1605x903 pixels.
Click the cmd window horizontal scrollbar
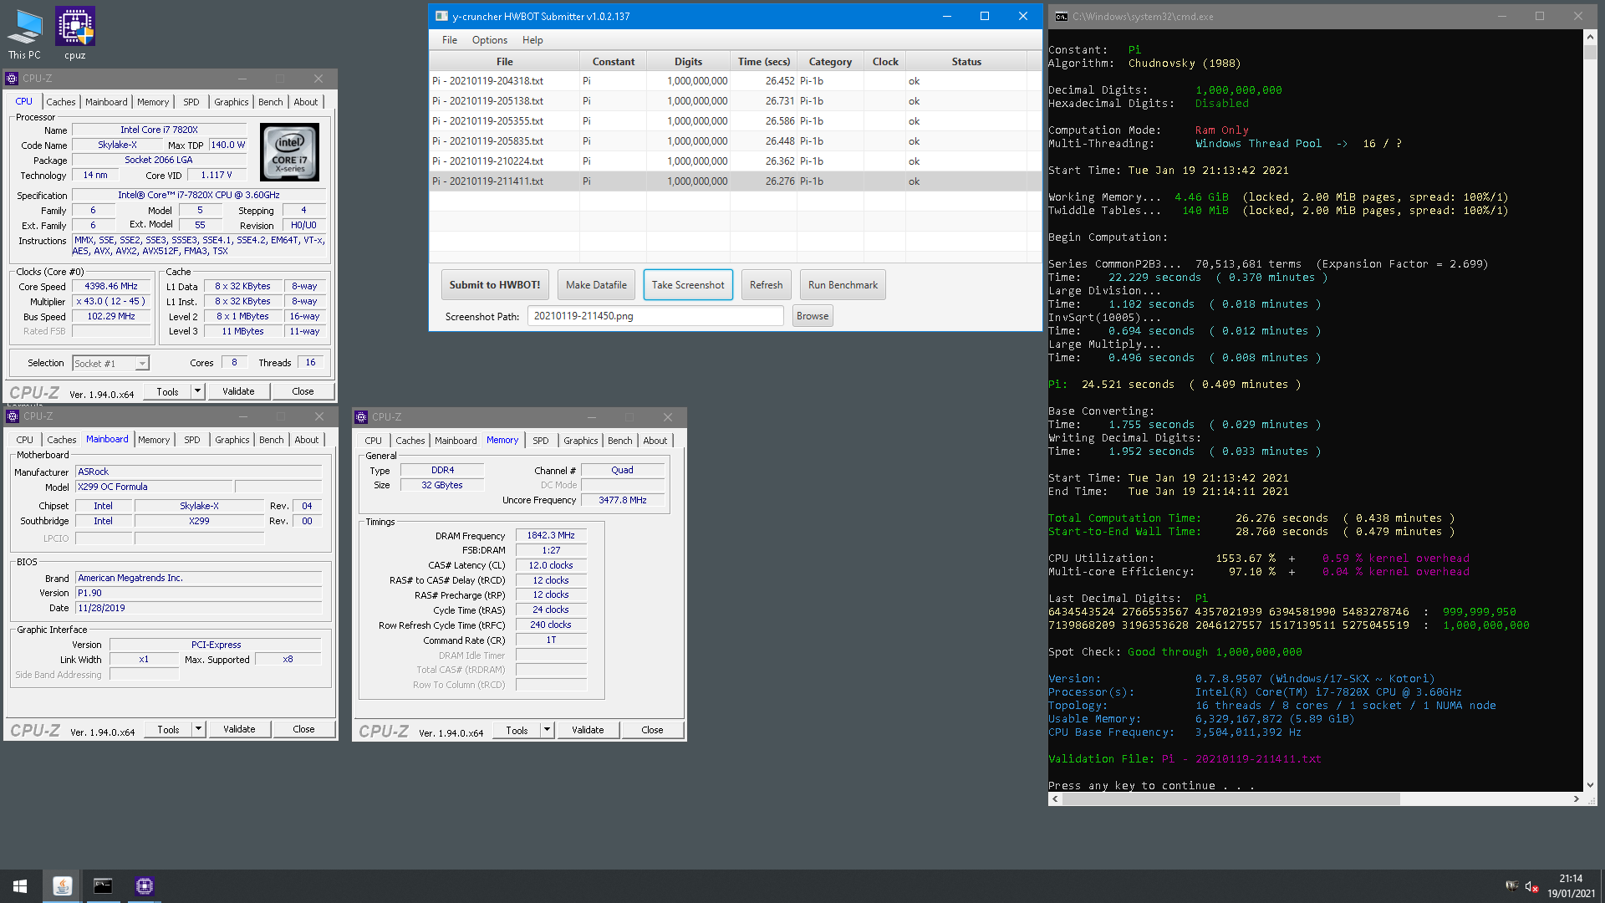coord(1316,798)
